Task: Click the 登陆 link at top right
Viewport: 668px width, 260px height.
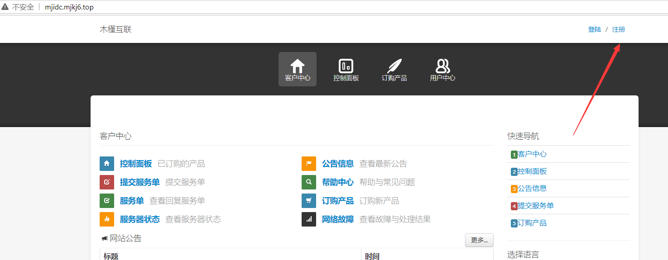Action: pyautogui.click(x=595, y=29)
